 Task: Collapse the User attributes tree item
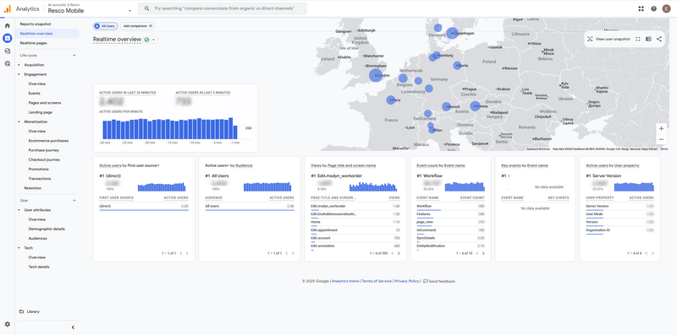click(19, 210)
